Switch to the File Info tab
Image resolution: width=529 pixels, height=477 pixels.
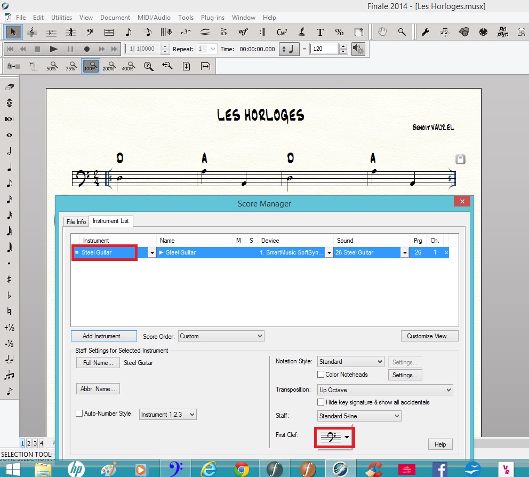(76, 221)
